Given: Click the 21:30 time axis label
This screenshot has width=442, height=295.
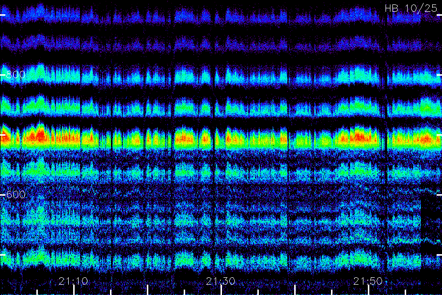Looking at the screenshot, I should 221,281.
